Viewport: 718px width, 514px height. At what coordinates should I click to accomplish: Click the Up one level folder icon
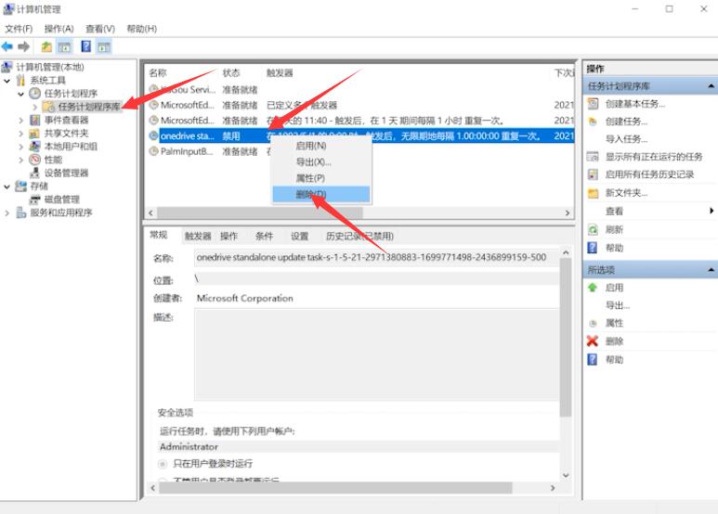click(46, 46)
